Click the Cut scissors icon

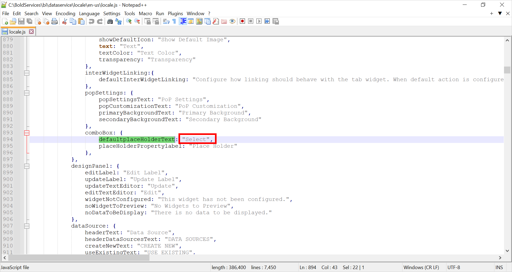(64, 22)
